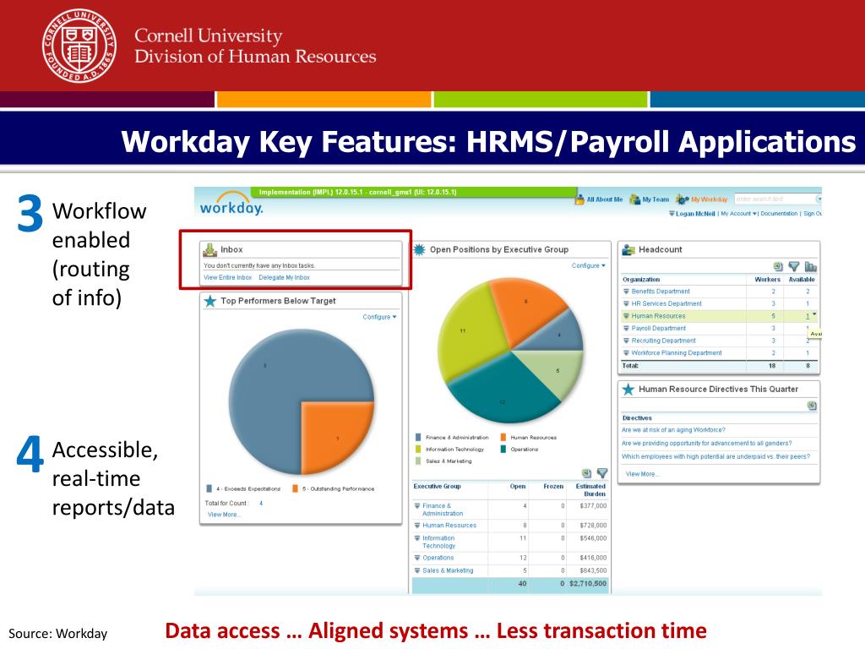This screenshot has height=649, width=865.
Task: Click the Workers column header
Action: [x=767, y=279]
